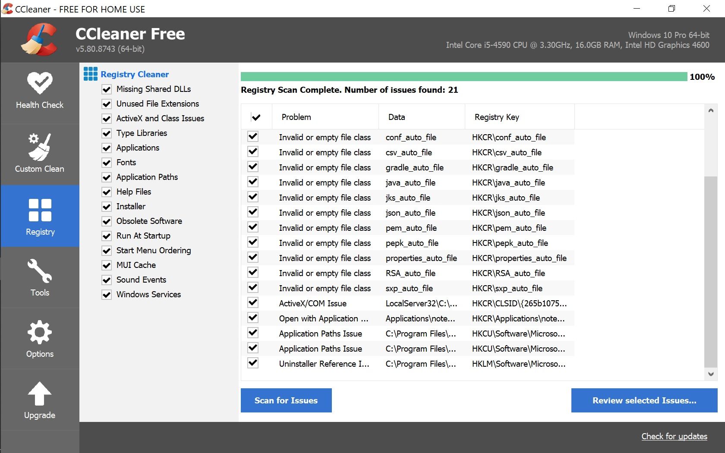Screen dimensions: 725x453
Task: Select HKCR\java_auto_file registry key
Action: pyautogui.click(x=508, y=182)
